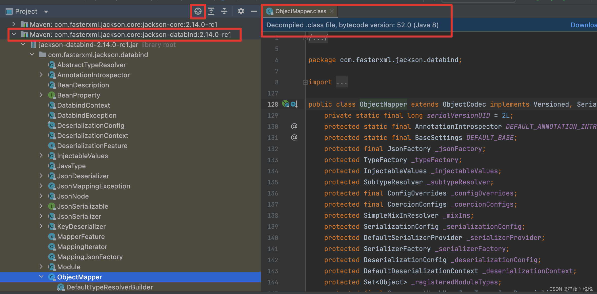Image resolution: width=597 pixels, height=294 pixels.
Task: Expand the JsonSerializable interface node
Action: click(x=41, y=206)
